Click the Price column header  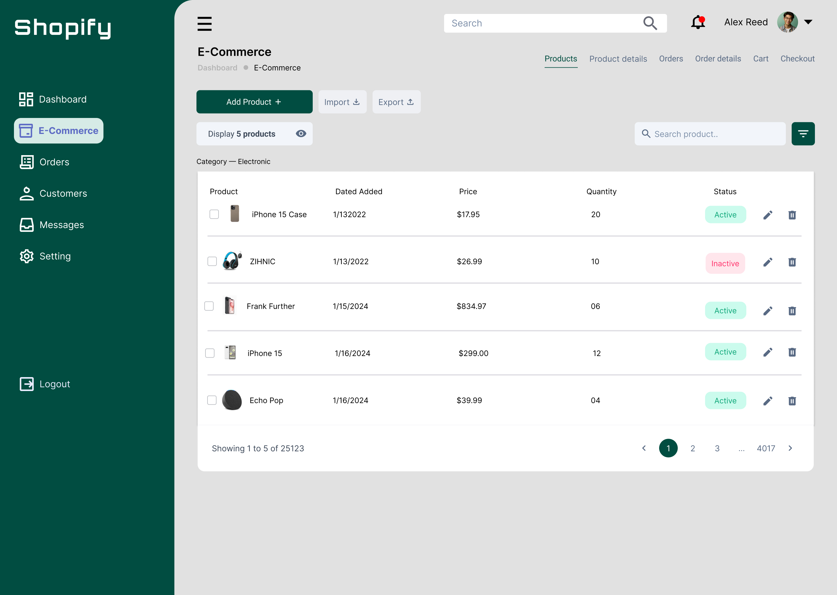click(468, 192)
